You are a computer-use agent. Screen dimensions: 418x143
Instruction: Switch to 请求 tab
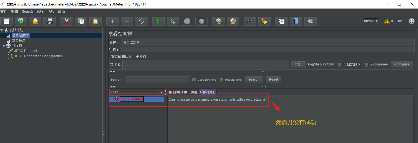click(194, 92)
